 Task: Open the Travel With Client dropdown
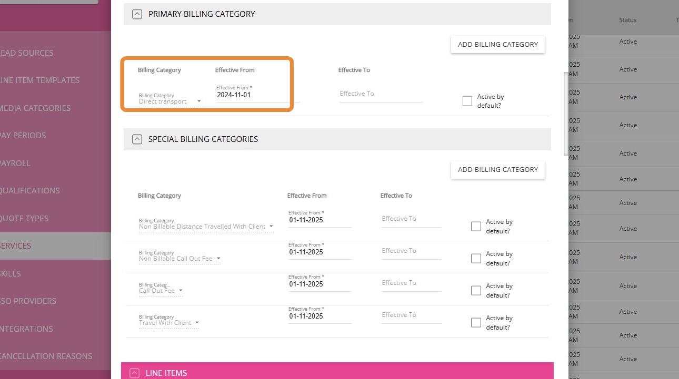168,323
